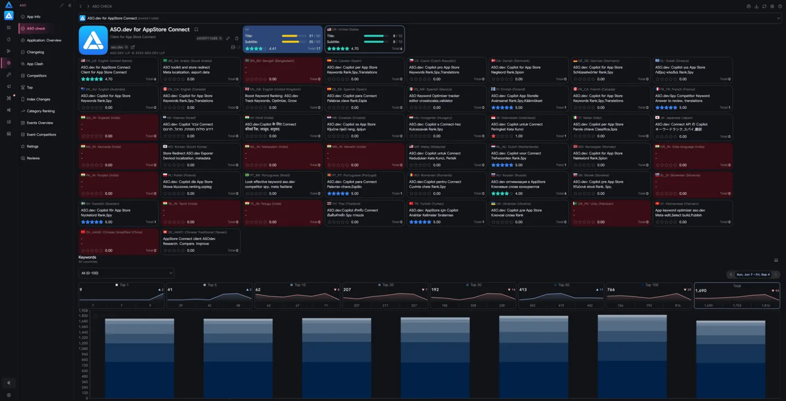The height and width of the screenshot is (401, 786).
Task: Click the pencil edit icon beside ASO
Action: 62,5
